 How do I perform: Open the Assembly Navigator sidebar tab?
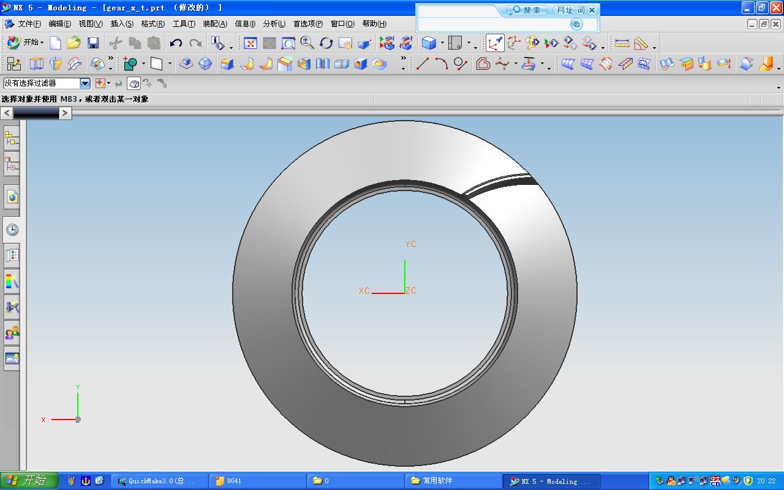(x=12, y=138)
